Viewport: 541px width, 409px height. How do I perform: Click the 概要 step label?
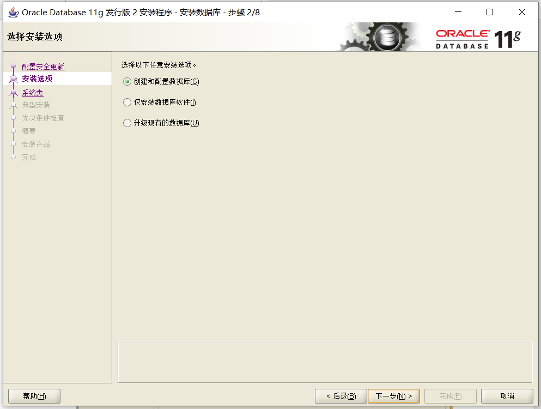click(29, 131)
